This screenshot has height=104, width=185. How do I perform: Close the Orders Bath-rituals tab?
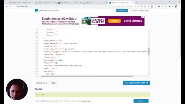29,3
